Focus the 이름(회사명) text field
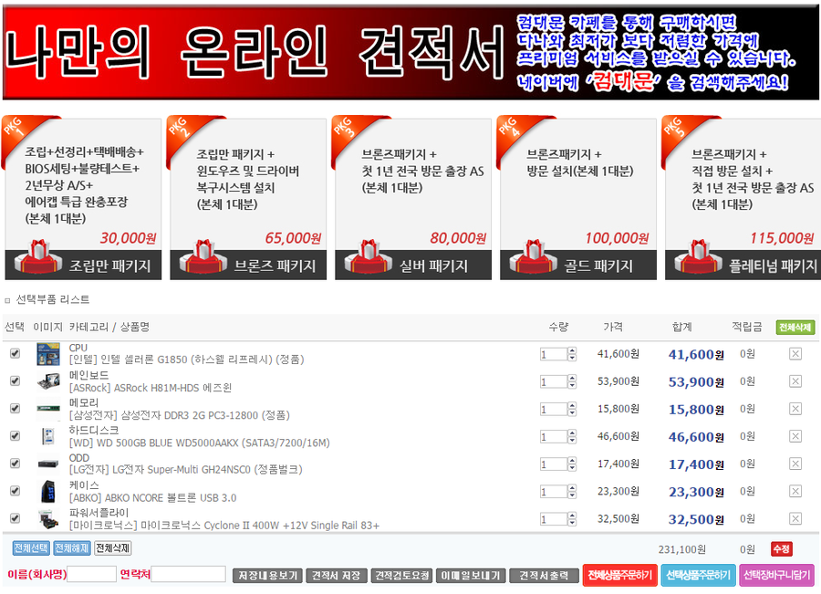Viewport: 821px width, 594px height. (x=91, y=574)
